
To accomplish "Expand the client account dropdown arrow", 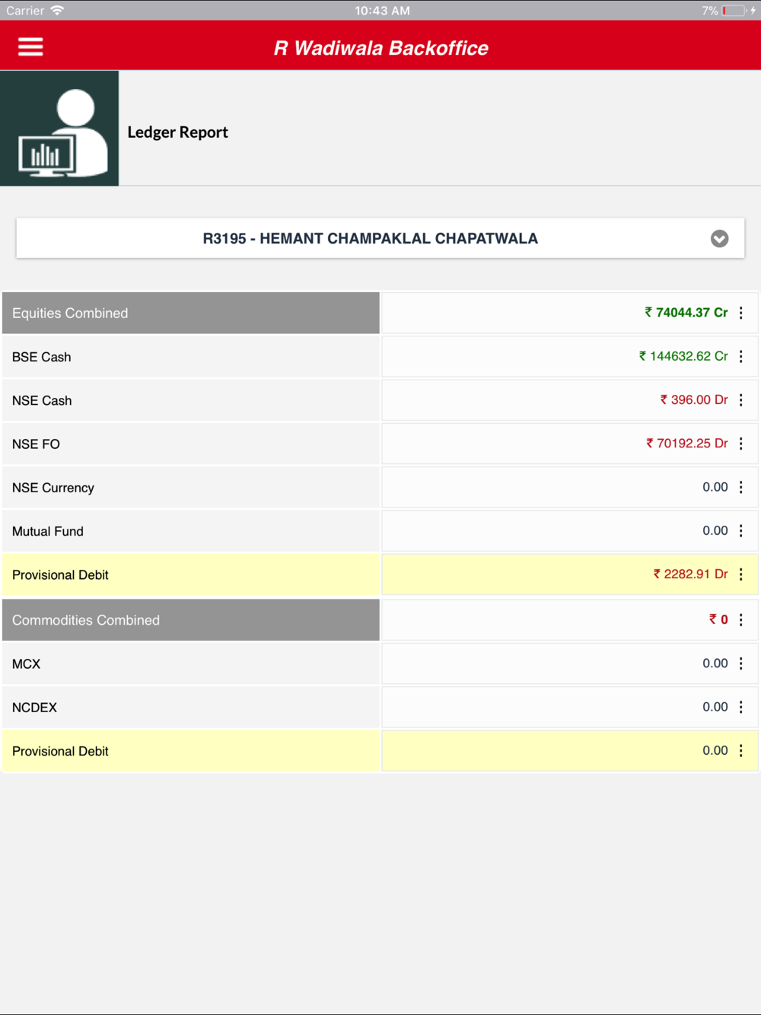I will [719, 239].
